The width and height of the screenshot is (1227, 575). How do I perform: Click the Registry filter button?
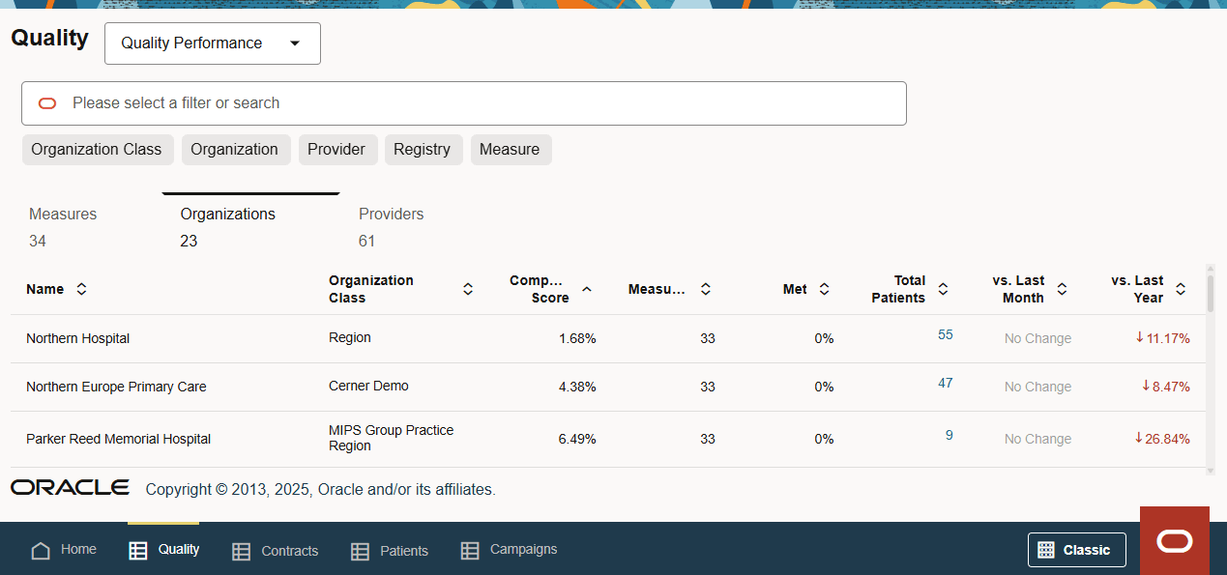tap(423, 149)
